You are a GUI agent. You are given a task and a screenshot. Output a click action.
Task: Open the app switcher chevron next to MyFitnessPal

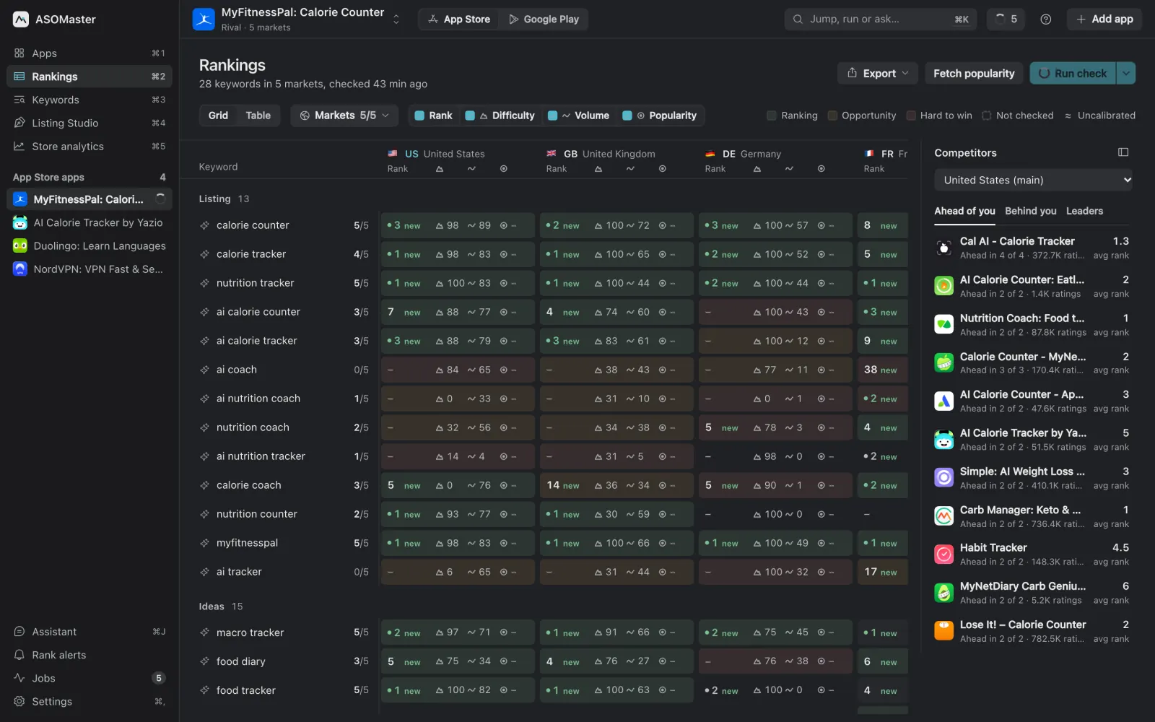[396, 19]
